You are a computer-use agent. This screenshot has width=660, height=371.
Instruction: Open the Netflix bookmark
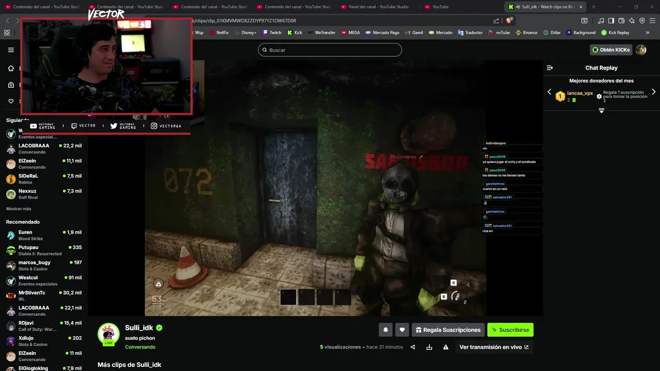(218, 32)
